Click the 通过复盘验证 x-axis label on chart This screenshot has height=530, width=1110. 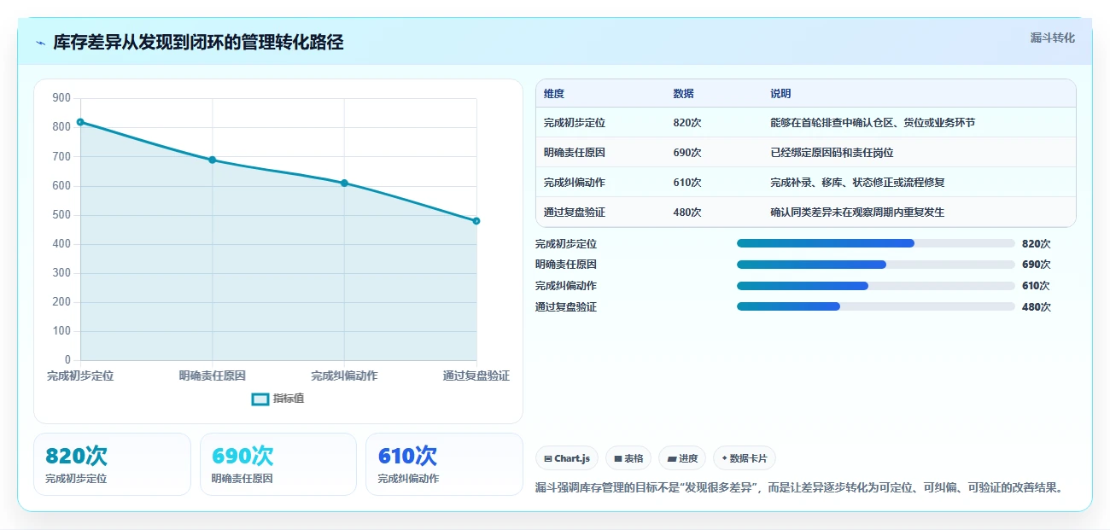[476, 376]
